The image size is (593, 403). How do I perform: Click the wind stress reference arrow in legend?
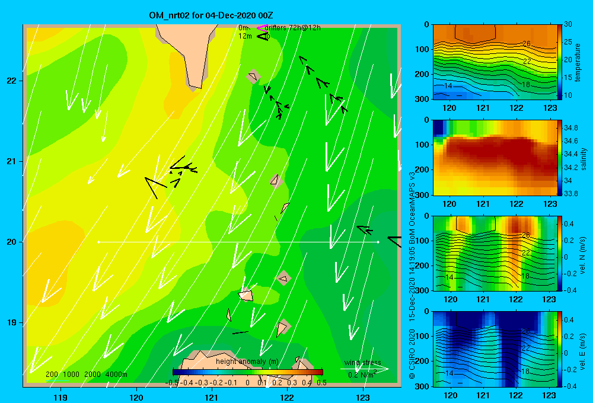click(364, 369)
